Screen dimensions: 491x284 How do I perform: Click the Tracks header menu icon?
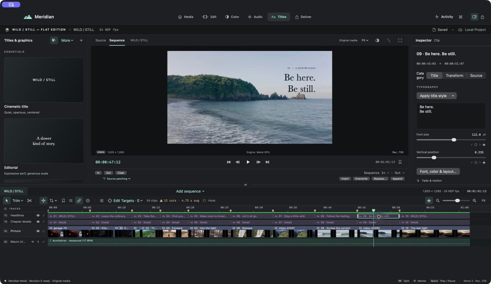(x=5, y=209)
